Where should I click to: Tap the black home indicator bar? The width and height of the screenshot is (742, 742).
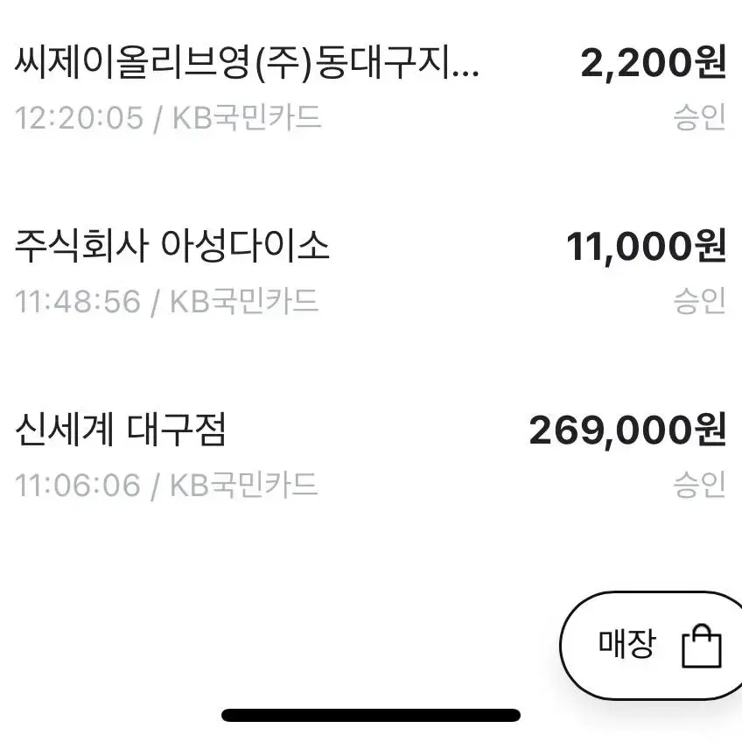click(x=371, y=715)
